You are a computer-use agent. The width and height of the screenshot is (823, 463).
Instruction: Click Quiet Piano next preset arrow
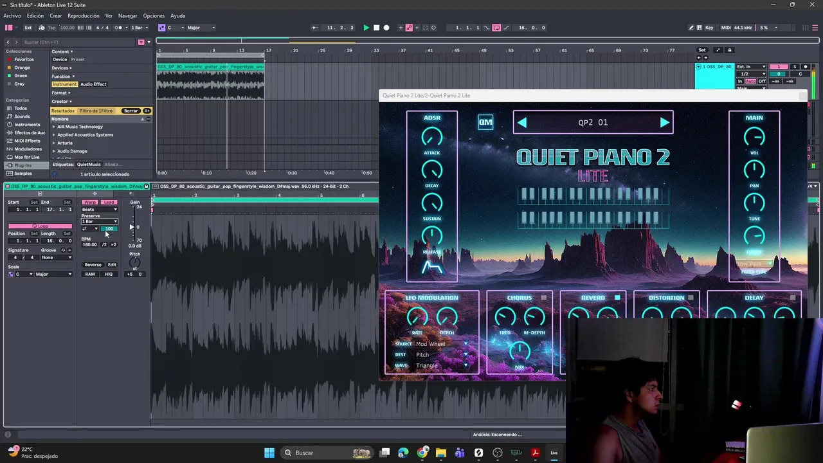(x=664, y=122)
